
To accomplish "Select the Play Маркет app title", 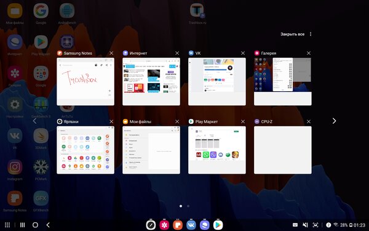I will (x=207, y=121).
